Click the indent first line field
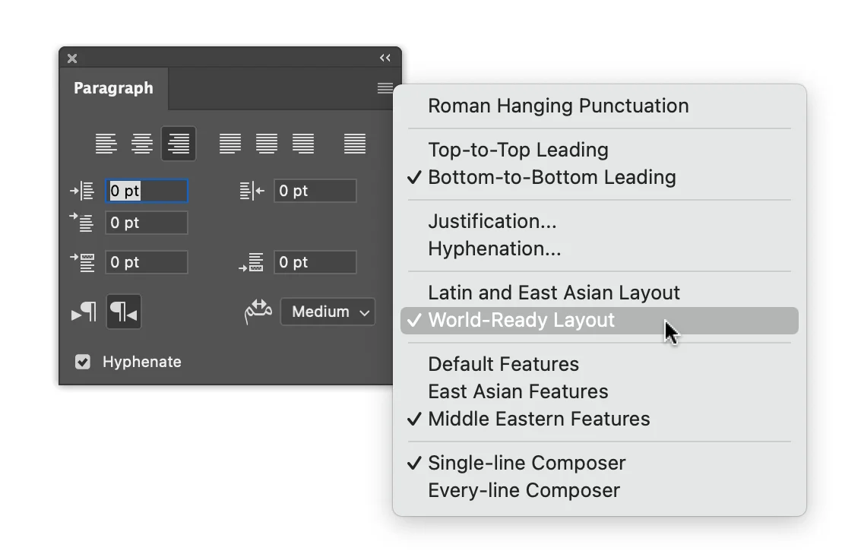This screenshot has height=554, width=861. click(147, 223)
